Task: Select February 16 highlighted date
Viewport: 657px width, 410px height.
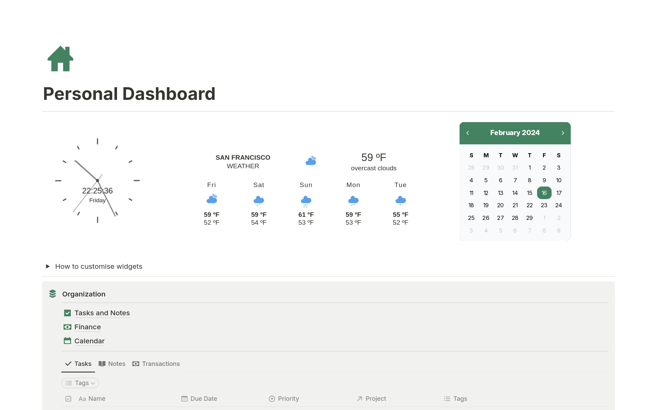Action: 544,193
